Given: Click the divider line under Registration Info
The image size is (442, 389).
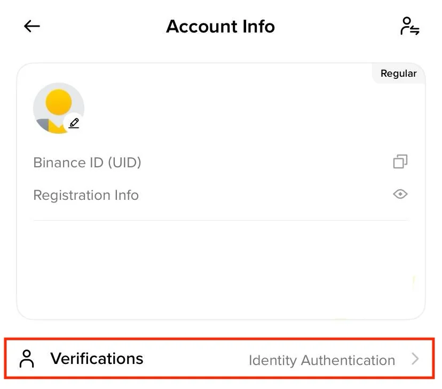Looking at the screenshot, I should 220,221.
